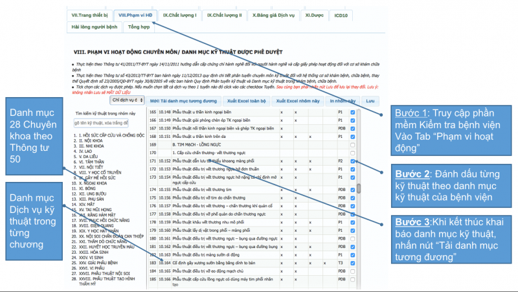Print using the 'In nhóm này' button
Screen dimensions: 518x292
pyautogui.click(x=341, y=101)
